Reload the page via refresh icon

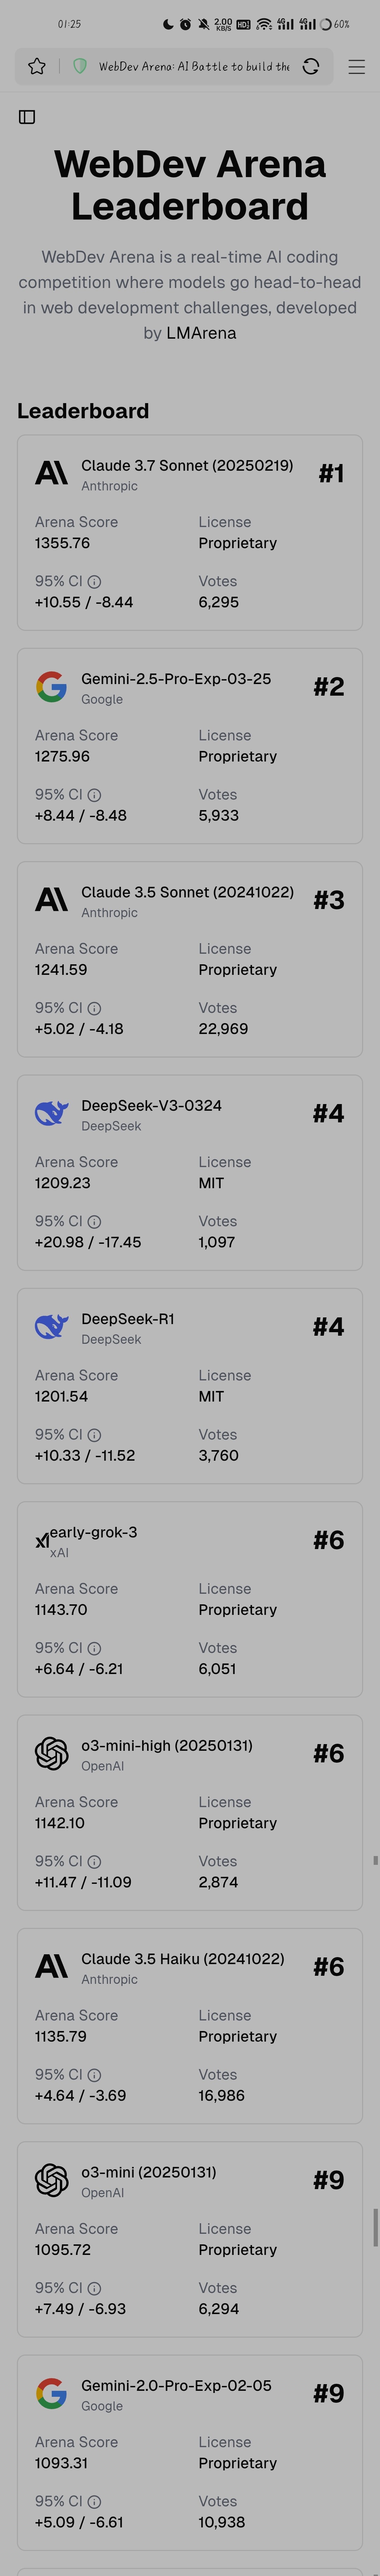311,66
